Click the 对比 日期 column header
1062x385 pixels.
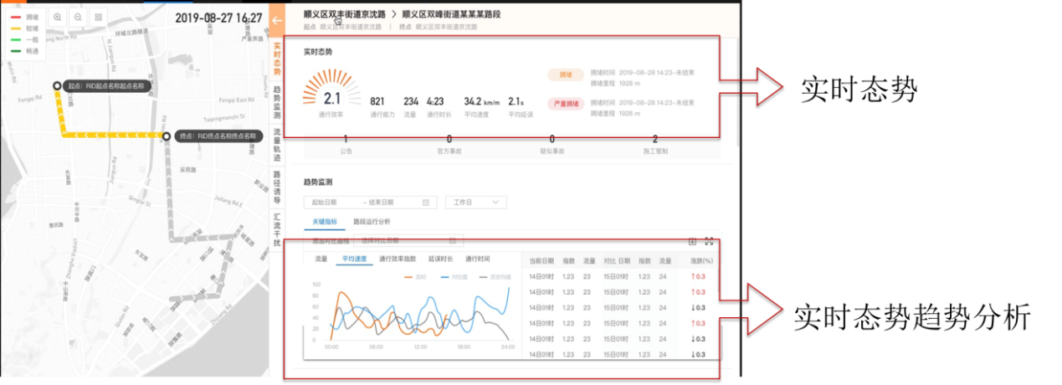pyautogui.click(x=618, y=262)
